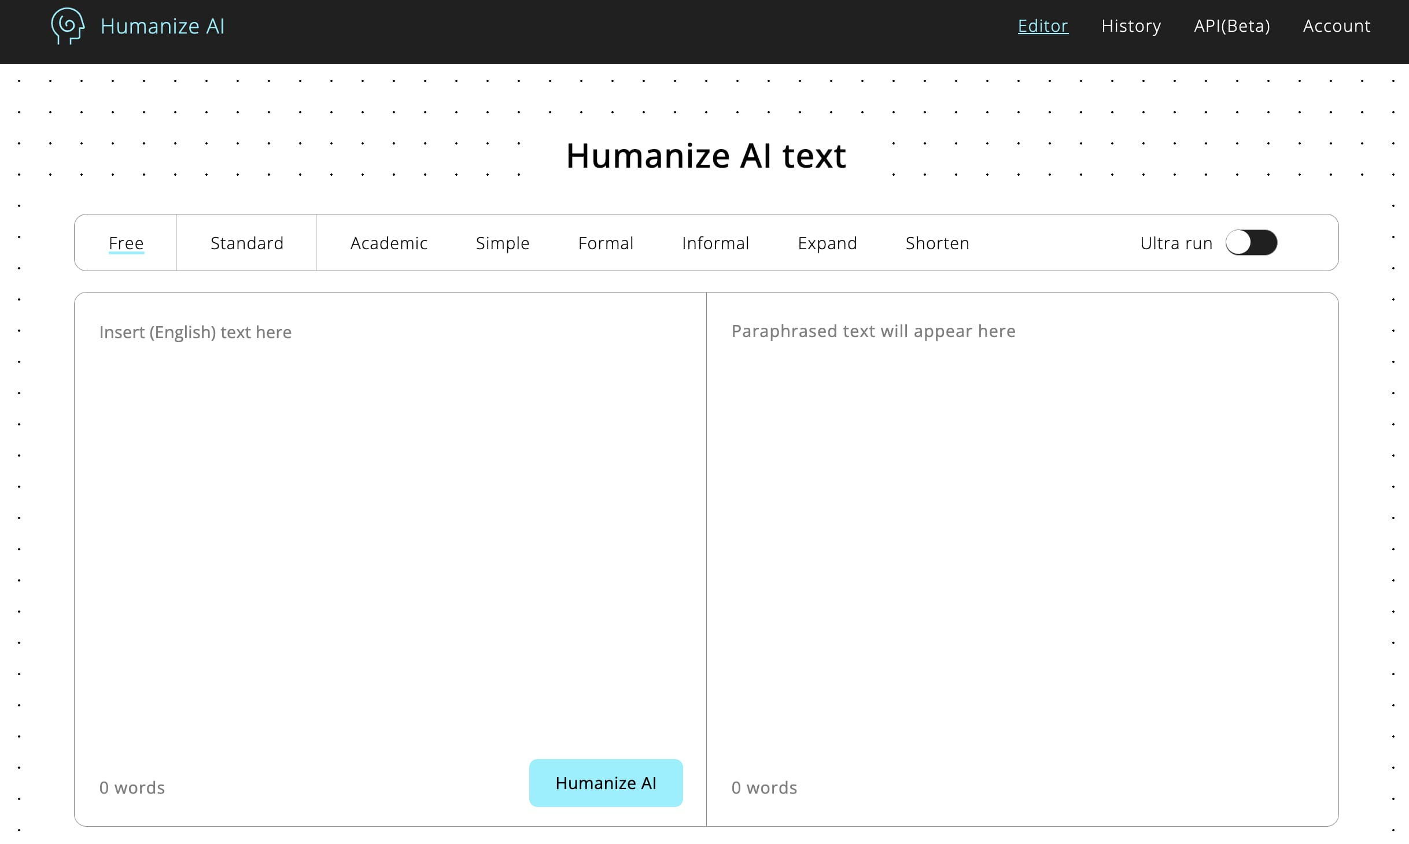Viewport: 1409px width, 844px height.
Task: Click the Humanize AI head logo icon
Action: pos(68,26)
